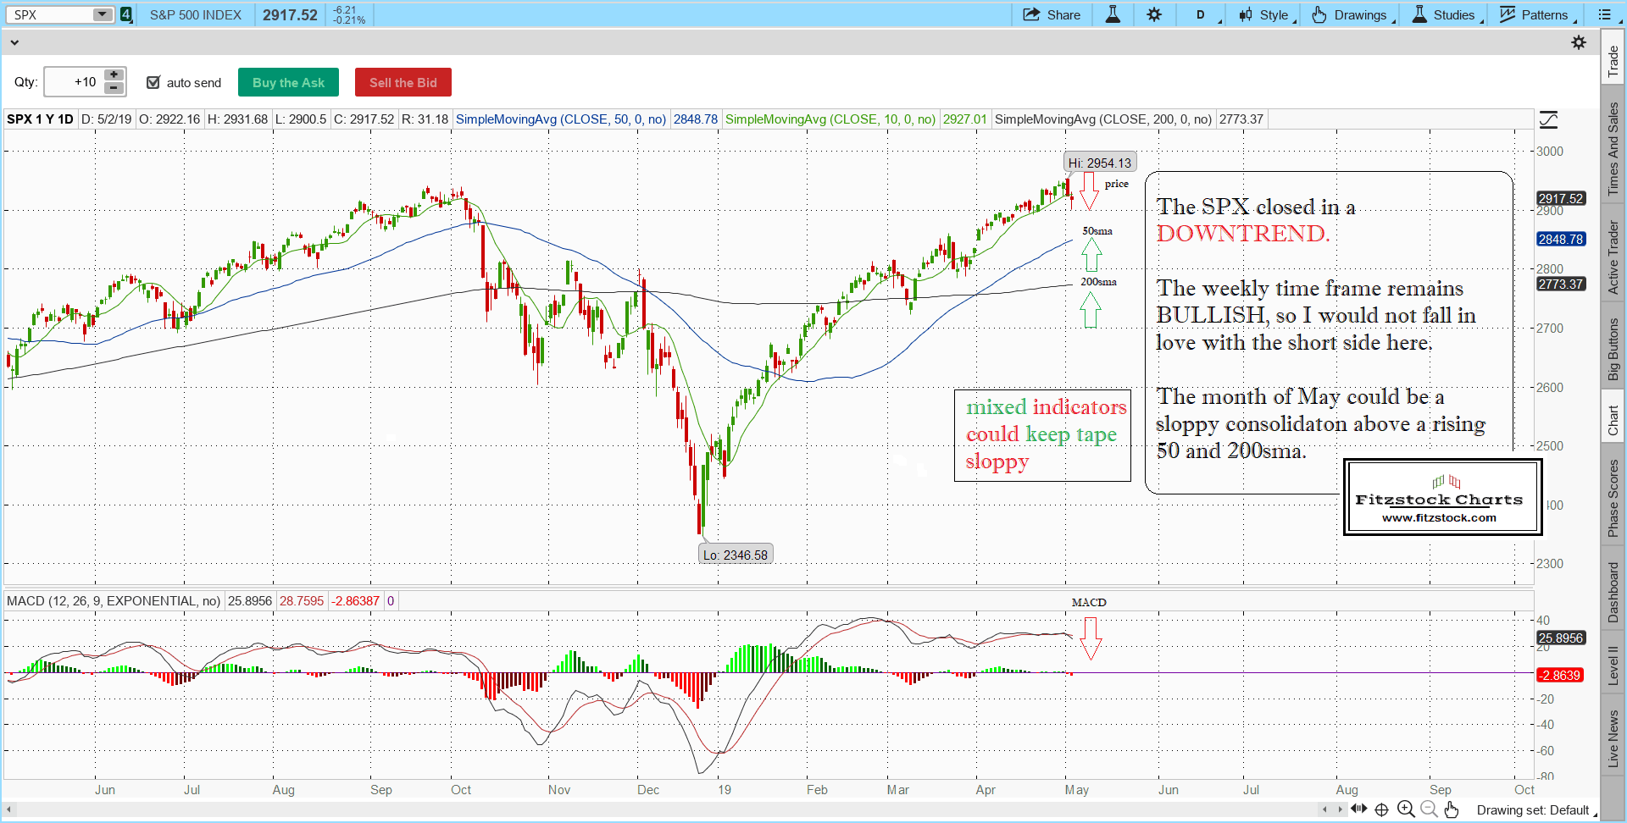The image size is (1627, 823).
Task: Expand the Drawing set Default menu
Action: click(1534, 810)
